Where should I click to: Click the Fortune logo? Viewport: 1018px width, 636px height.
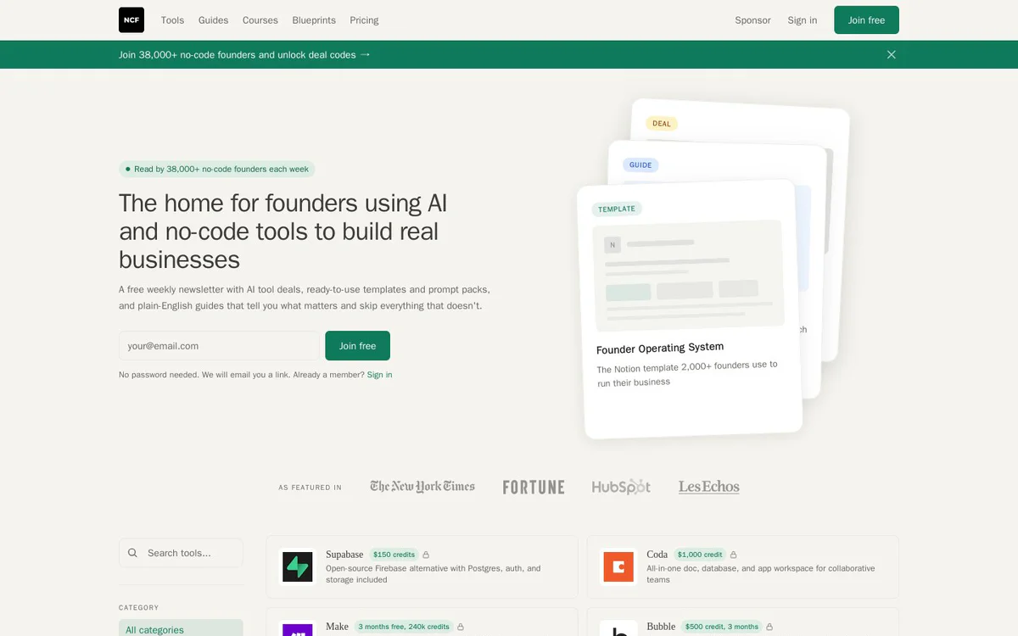534,487
